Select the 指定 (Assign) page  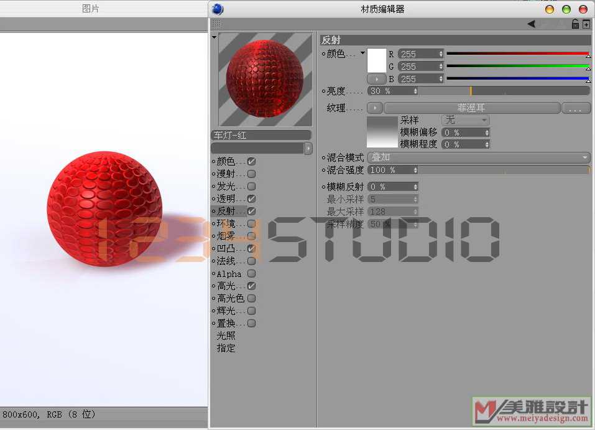coord(226,348)
